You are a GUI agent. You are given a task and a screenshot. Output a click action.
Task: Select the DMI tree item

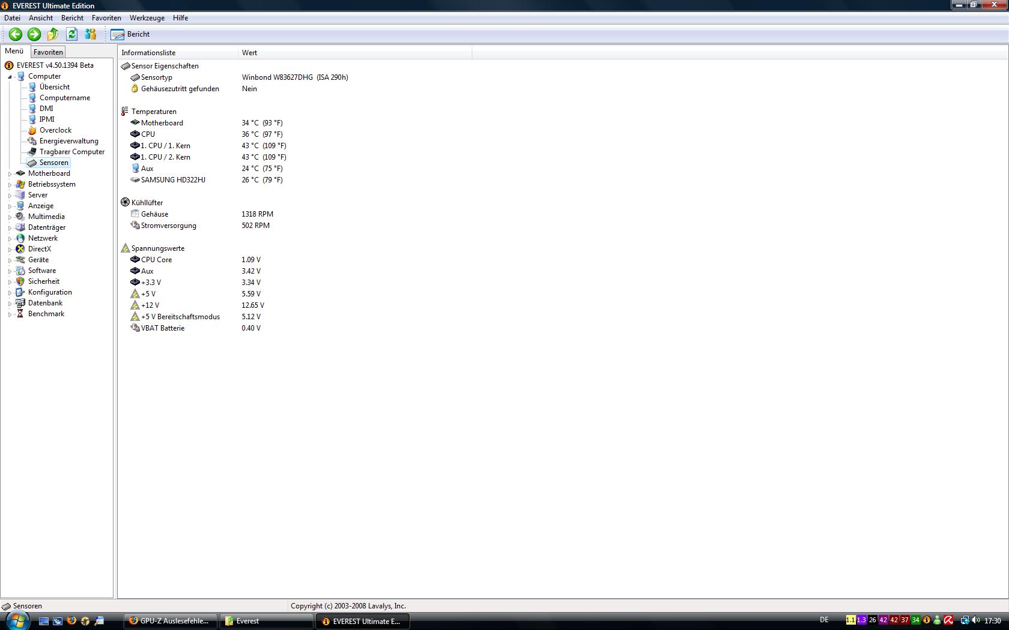coord(46,109)
